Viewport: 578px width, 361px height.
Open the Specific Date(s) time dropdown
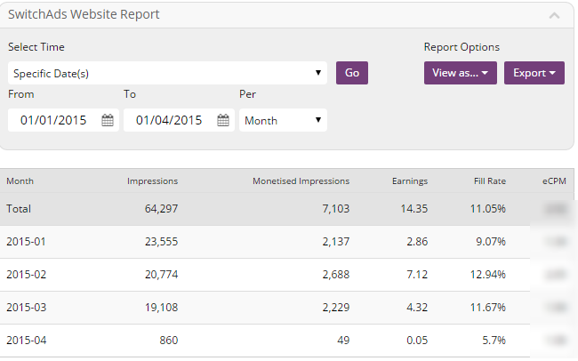pyautogui.click(x=167, y=73)
